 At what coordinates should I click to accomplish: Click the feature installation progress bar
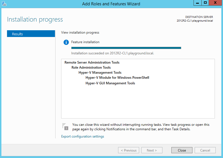(x=126, y=48)
